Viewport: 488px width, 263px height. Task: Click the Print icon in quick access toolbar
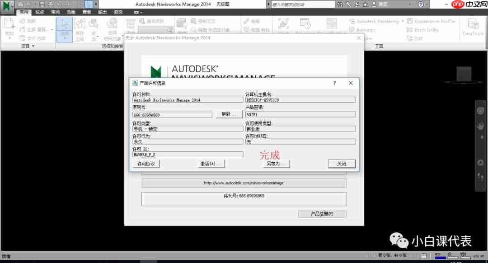[x=51, y=5]
